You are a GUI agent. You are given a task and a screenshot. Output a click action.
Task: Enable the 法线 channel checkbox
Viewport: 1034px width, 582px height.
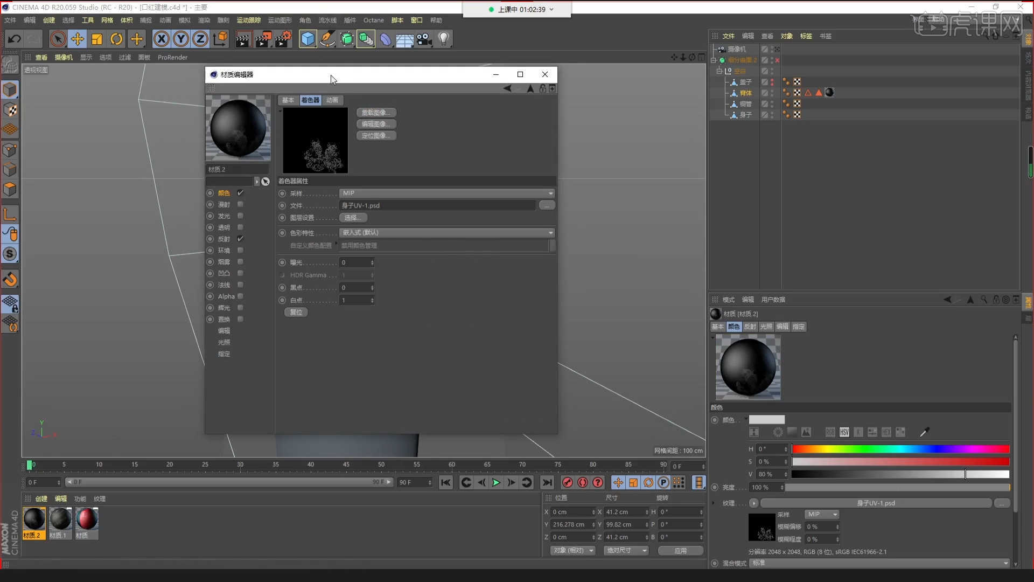[240, 285]
